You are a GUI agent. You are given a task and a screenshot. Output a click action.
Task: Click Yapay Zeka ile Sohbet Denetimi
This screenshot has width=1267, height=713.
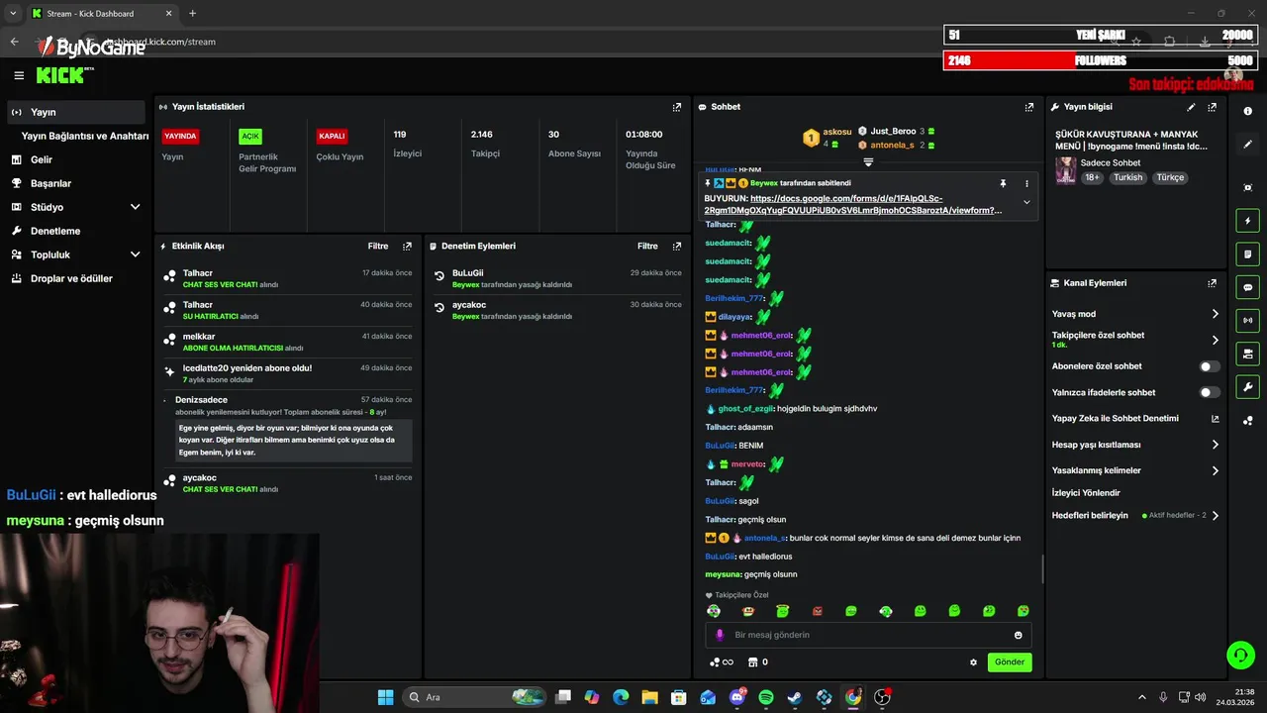coord(1115,419)
